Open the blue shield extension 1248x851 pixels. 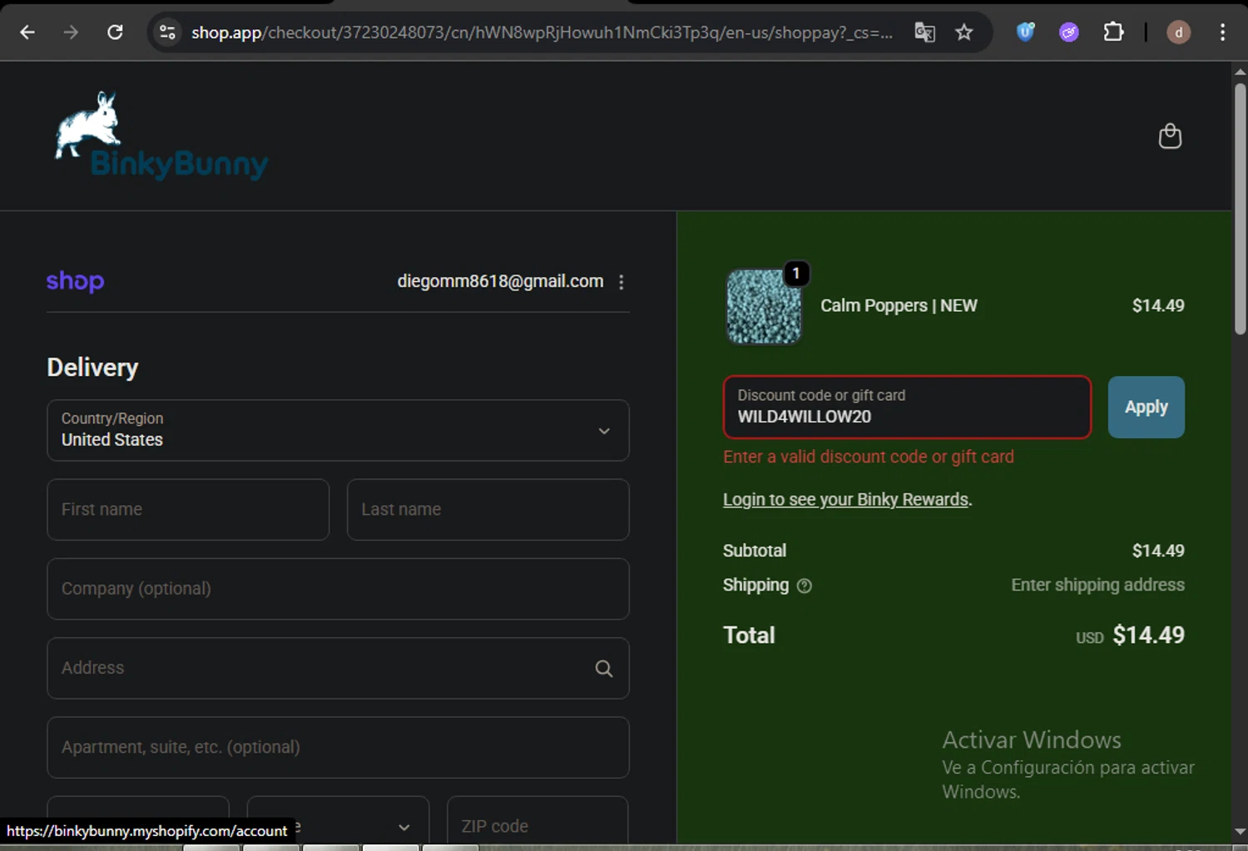coord(1025,32)
